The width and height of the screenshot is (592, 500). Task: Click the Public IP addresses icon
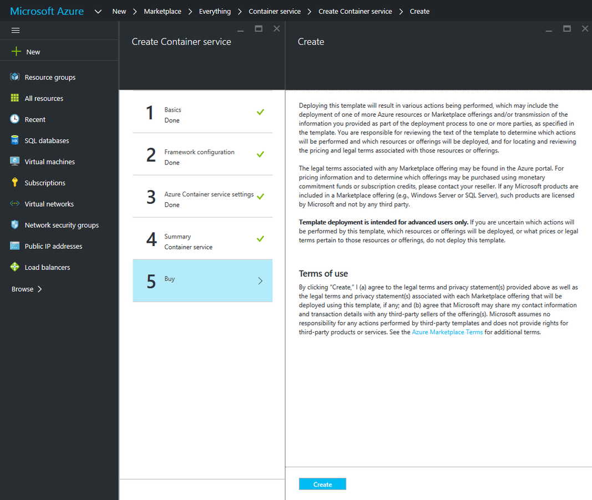click(x=15, y=246)
